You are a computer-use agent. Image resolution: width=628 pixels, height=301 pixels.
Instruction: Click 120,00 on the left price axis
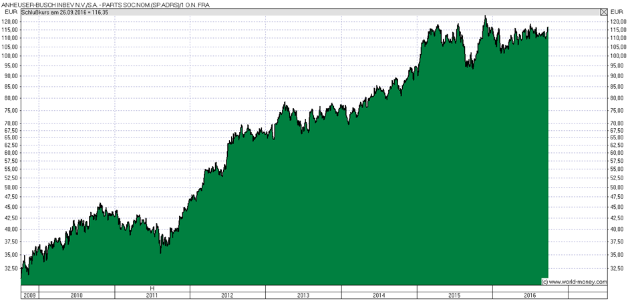[9, 22]
